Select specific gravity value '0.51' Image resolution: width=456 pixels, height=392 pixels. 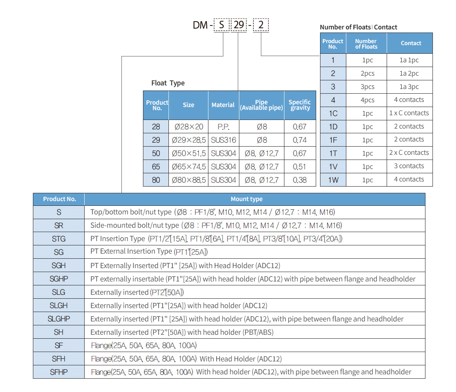(x=300, y=167)
